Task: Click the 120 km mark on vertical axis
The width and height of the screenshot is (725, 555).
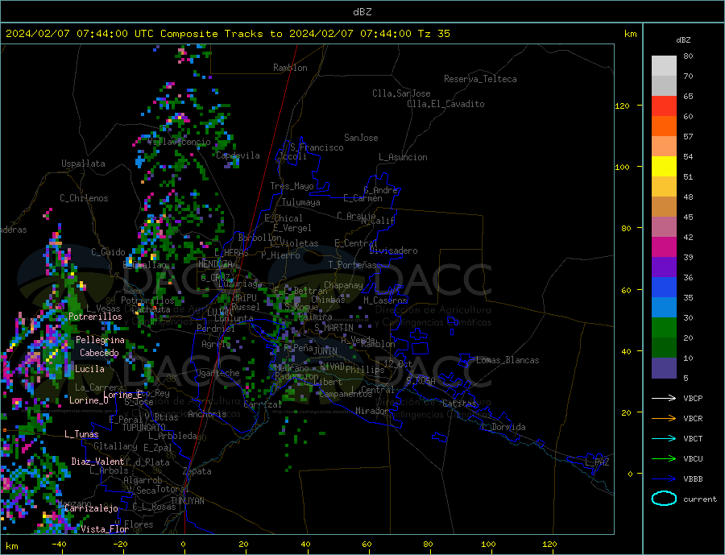Action: (x=623, y=106)
